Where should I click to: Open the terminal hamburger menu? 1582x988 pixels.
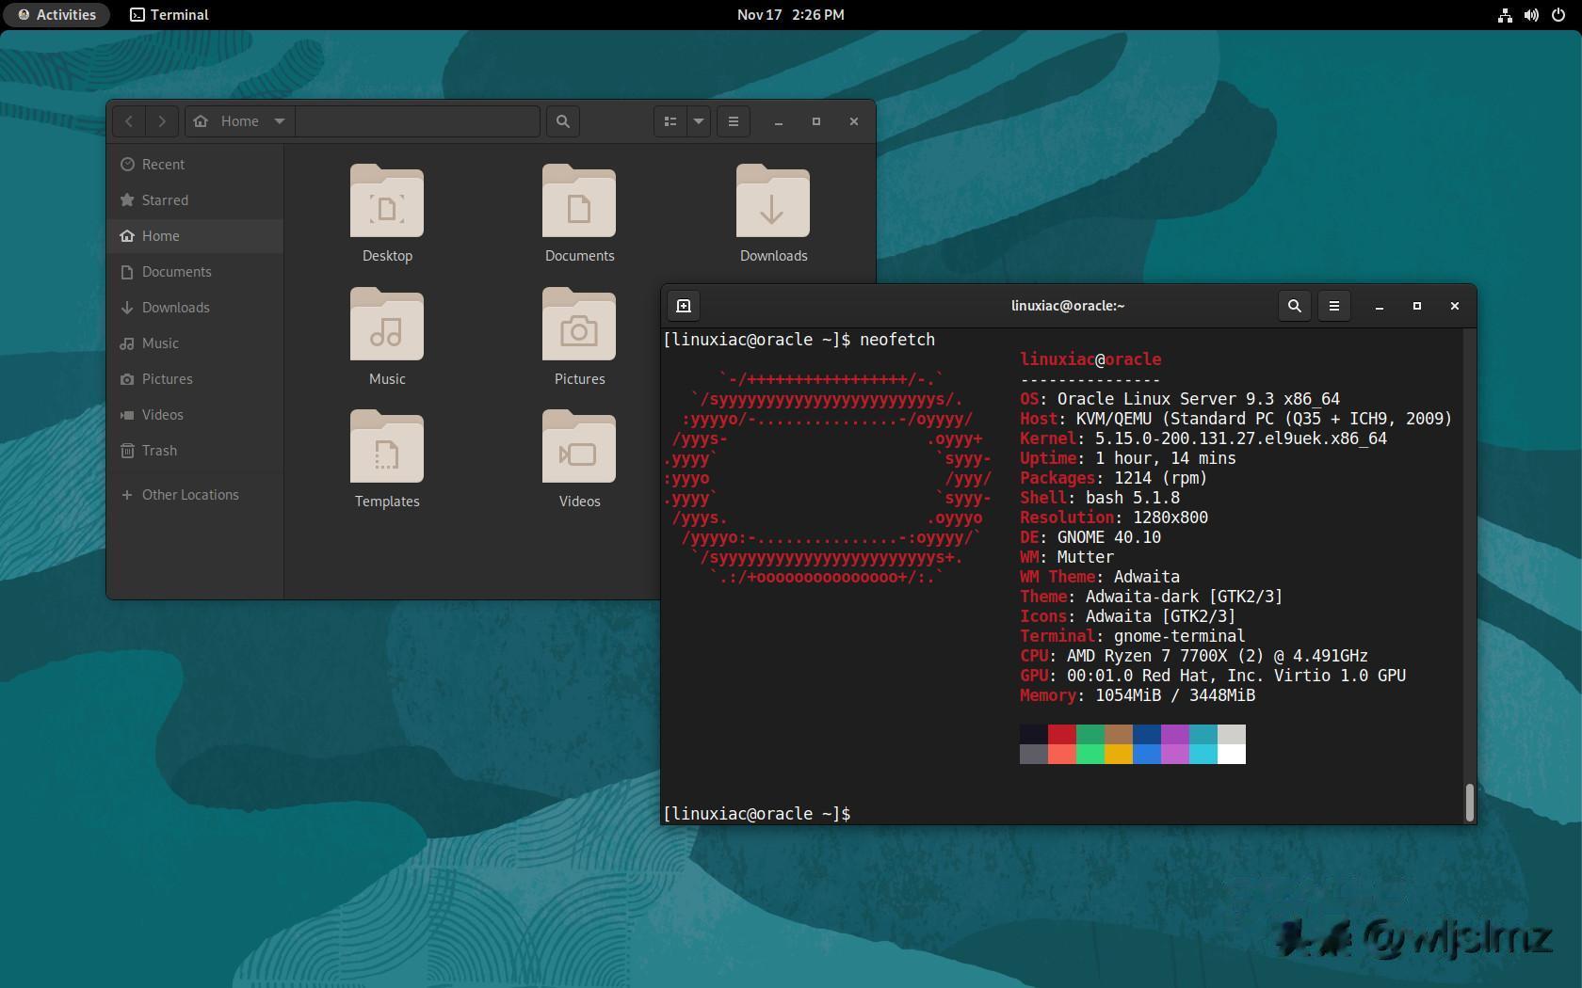pyautogui.click(x=1333, y=306)
